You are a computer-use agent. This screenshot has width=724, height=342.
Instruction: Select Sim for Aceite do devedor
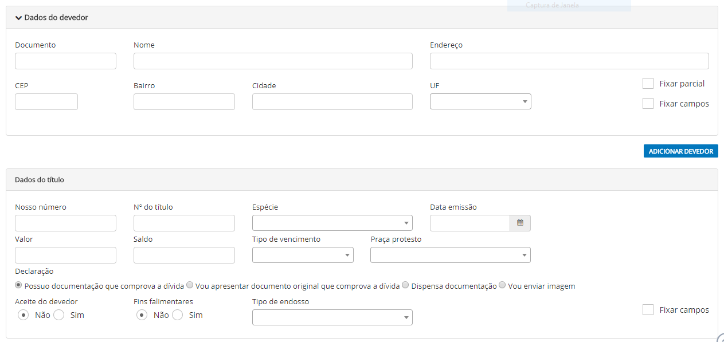click(x=58, y=315)
